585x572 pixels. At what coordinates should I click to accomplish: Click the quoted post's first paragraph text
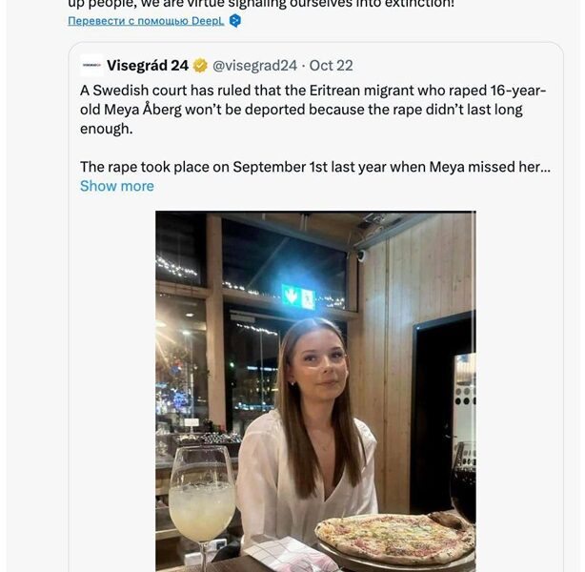[x=314, y=110]
